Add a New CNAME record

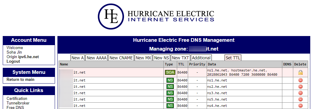pyautogui.click(x=121, y=58)
